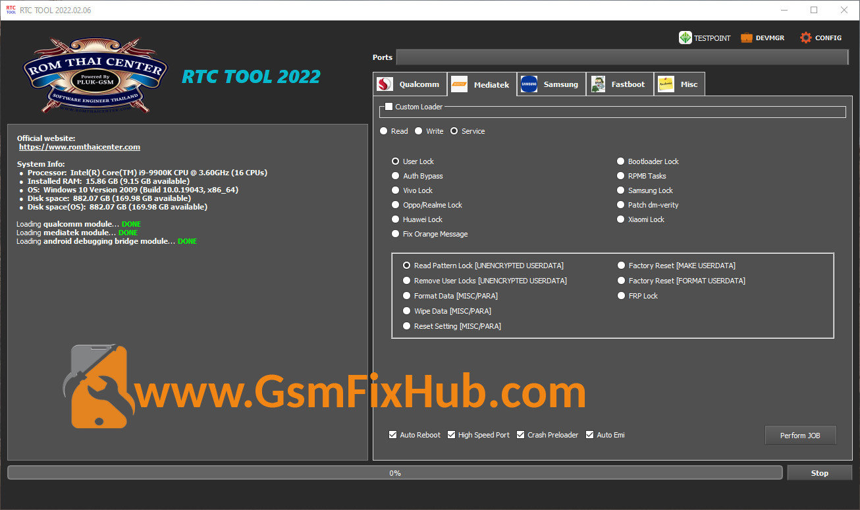The width and height of the screenshot is (860, 510).
Task: Select the Vivo Lock option
Action: point(396,190)
